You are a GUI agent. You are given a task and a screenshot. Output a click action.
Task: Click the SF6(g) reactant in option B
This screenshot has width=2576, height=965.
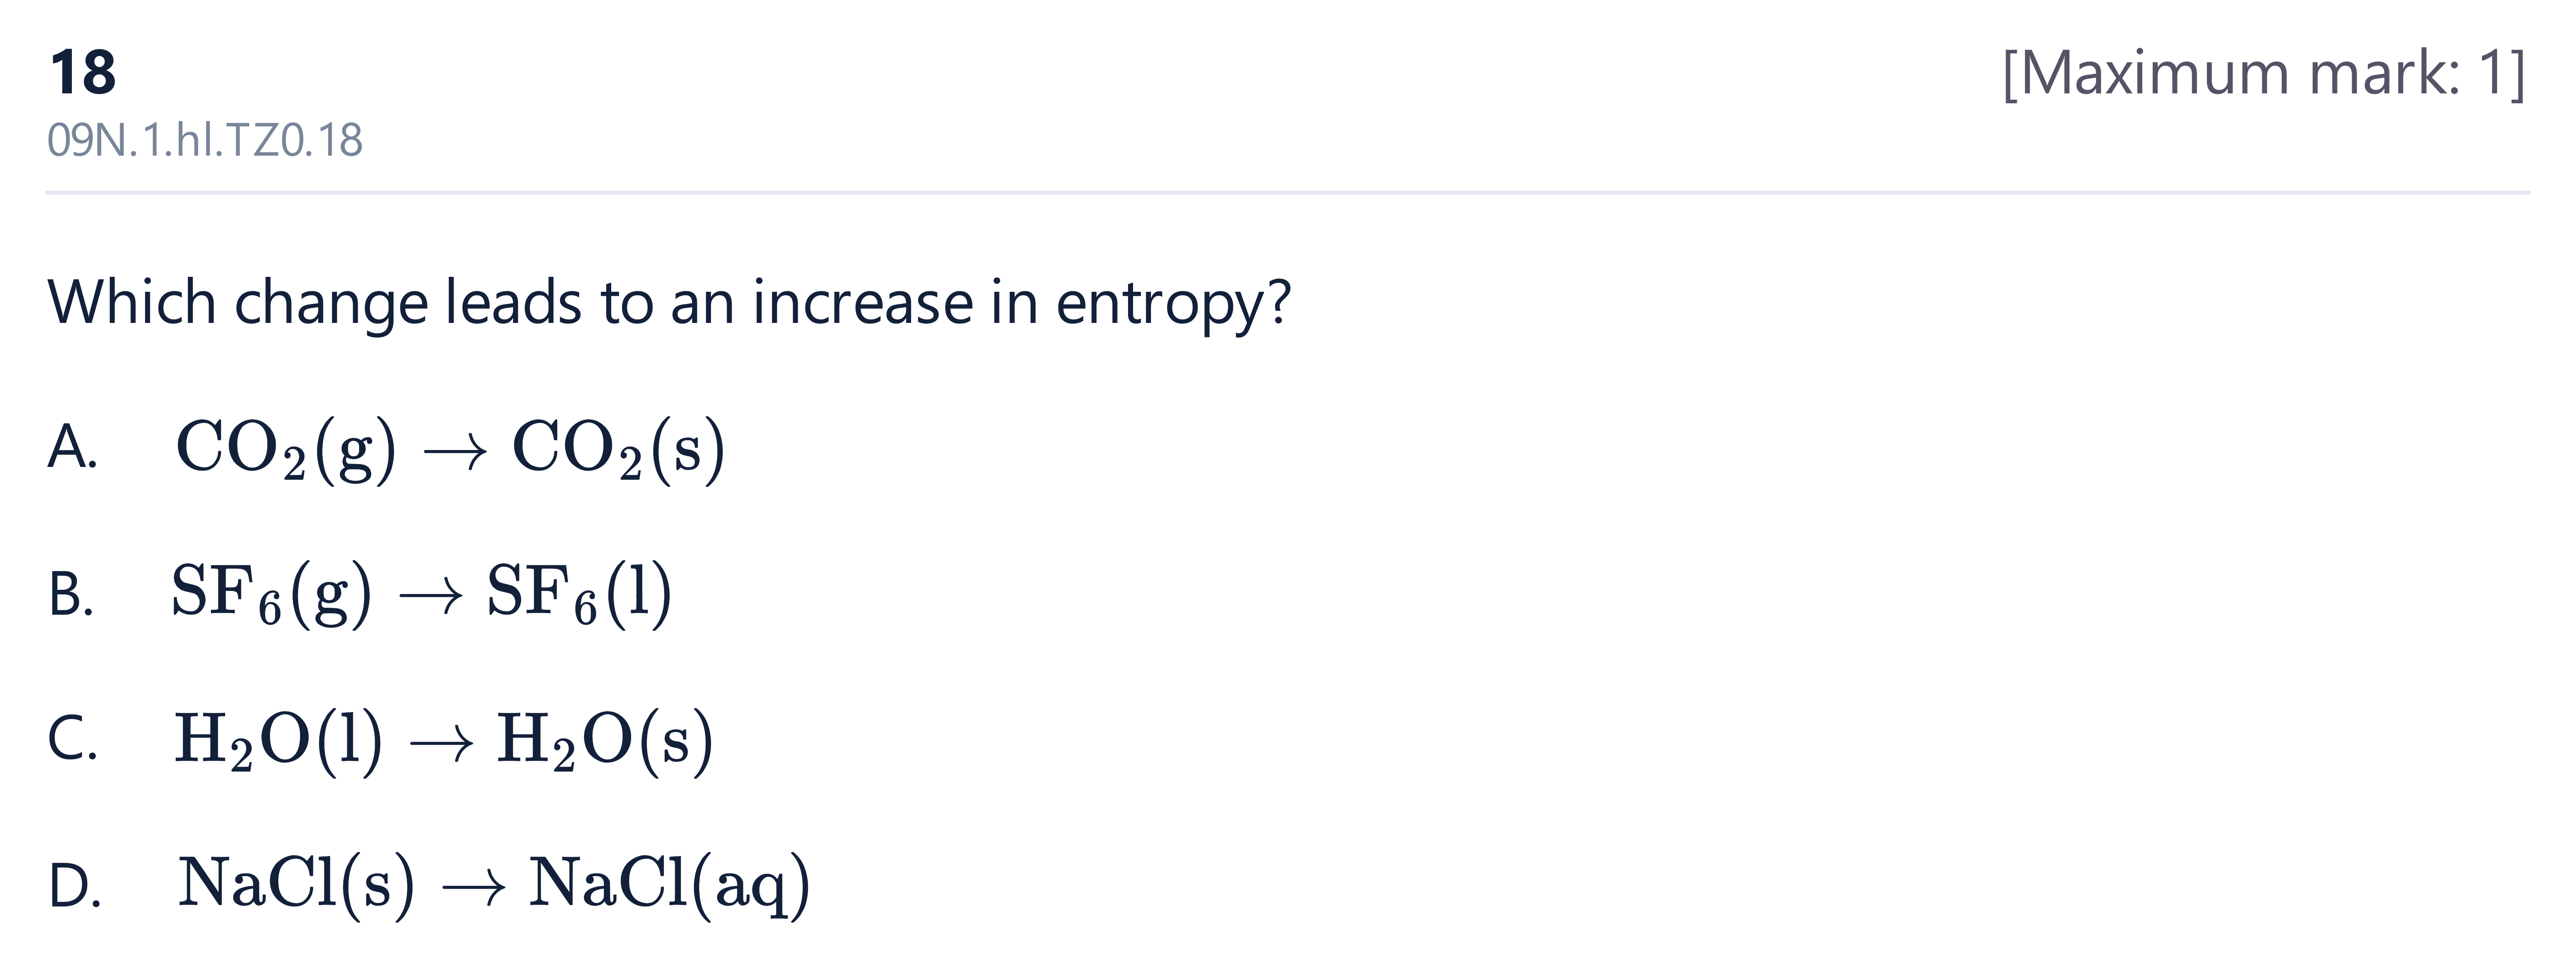coord(271,594)
